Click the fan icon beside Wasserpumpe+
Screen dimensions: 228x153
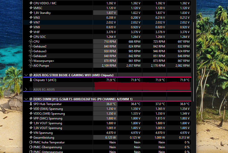click(31, 61)
